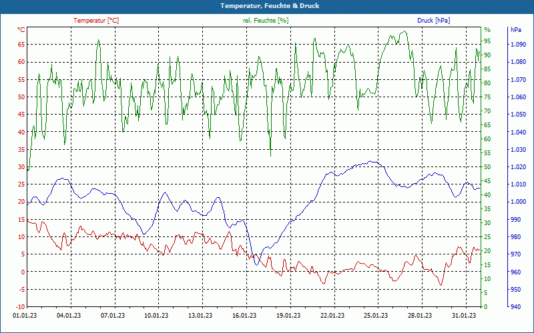This screenshot has height=333, width=534.
Task: Click the chart title "Temperatur, Feuchte & Druck"
Action: coord(270,5)
